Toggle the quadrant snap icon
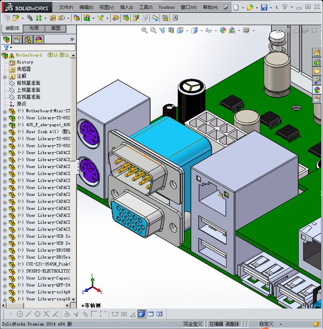This screenshot has width=323, height=329. [x=38, y=314]
